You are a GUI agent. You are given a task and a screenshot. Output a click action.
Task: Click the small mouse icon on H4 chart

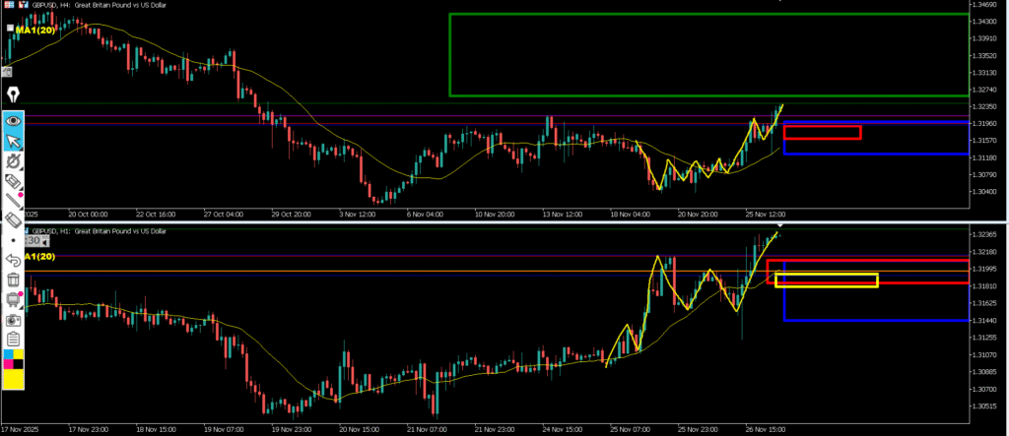pyautogui.click(x=7, y=72)
